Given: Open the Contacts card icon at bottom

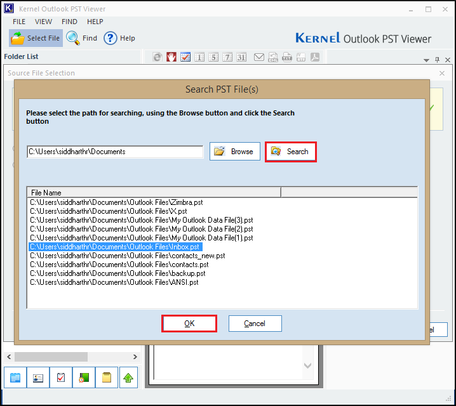Looking at the screenshot, I should [x=38, y=377].
